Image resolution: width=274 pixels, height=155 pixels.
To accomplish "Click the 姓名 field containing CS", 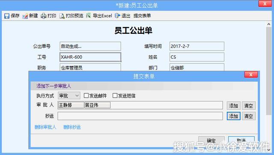I will pos(197,57).
